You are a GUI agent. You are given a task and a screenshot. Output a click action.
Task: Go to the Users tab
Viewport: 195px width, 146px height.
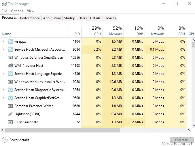point(83,18)
